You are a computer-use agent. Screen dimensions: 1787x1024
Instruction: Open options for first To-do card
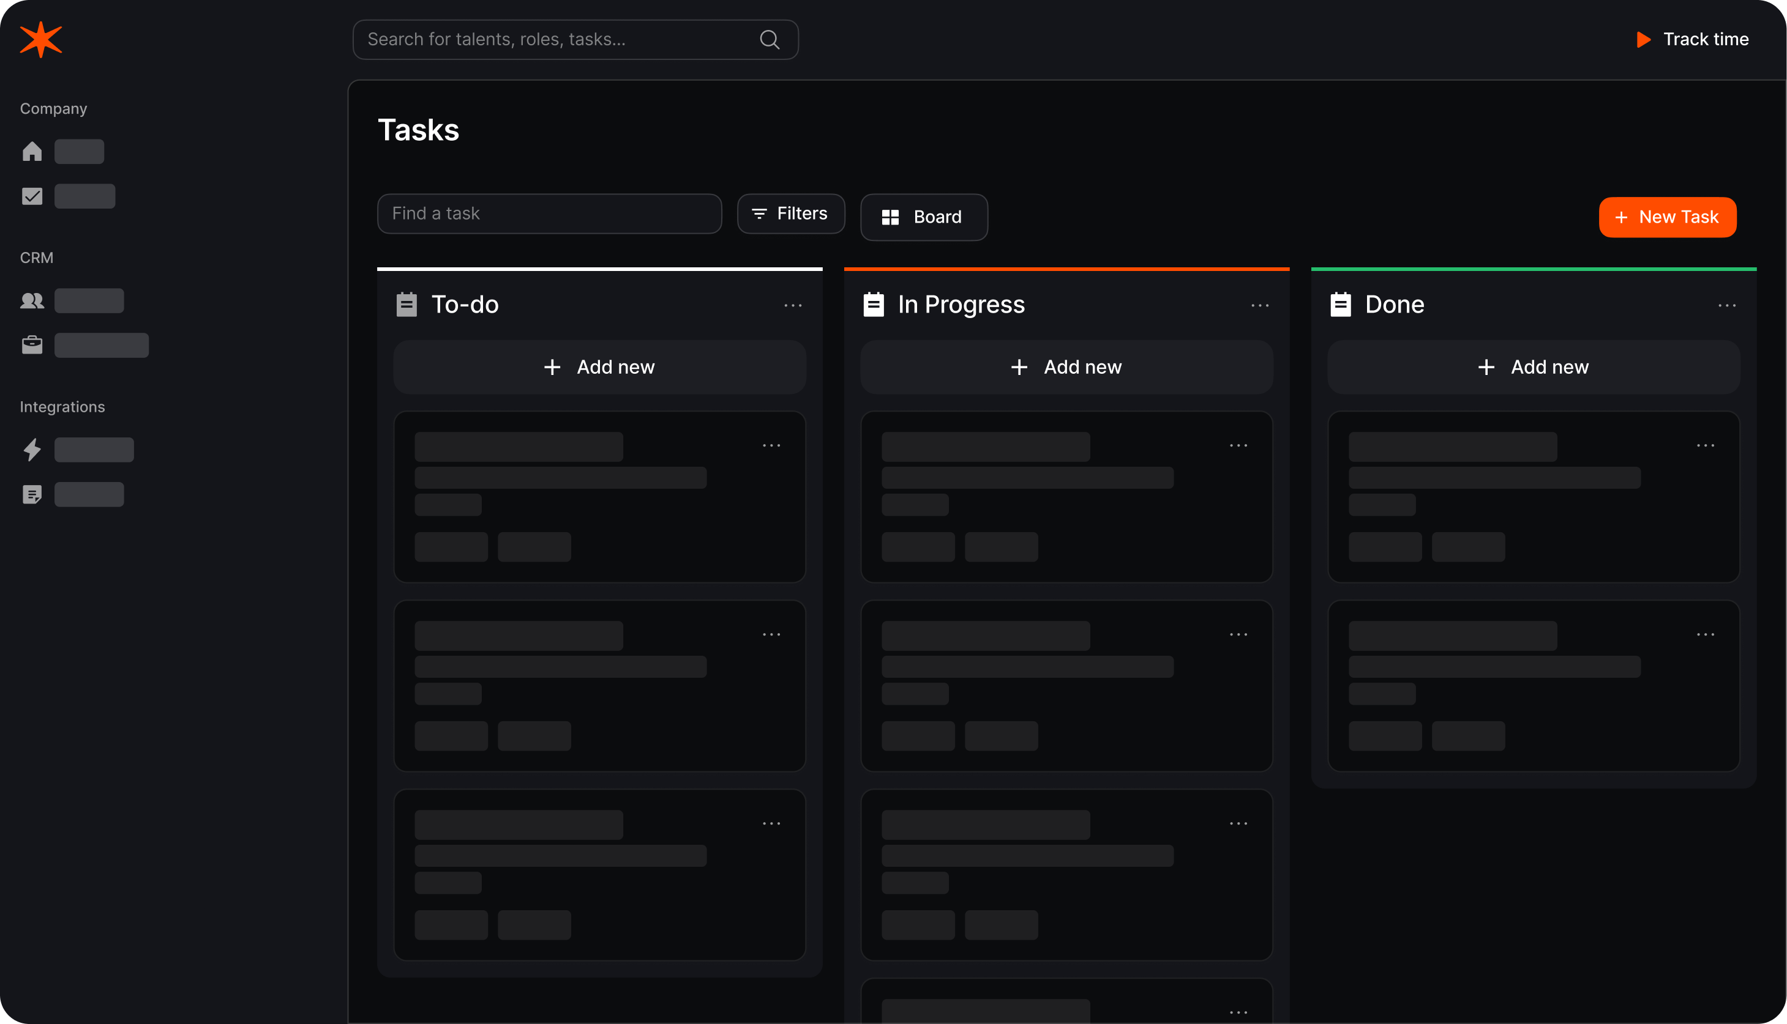coord(771,445)
